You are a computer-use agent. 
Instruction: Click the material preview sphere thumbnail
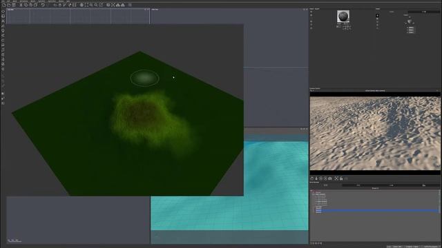pyautogui.click(x=343, y=17)
